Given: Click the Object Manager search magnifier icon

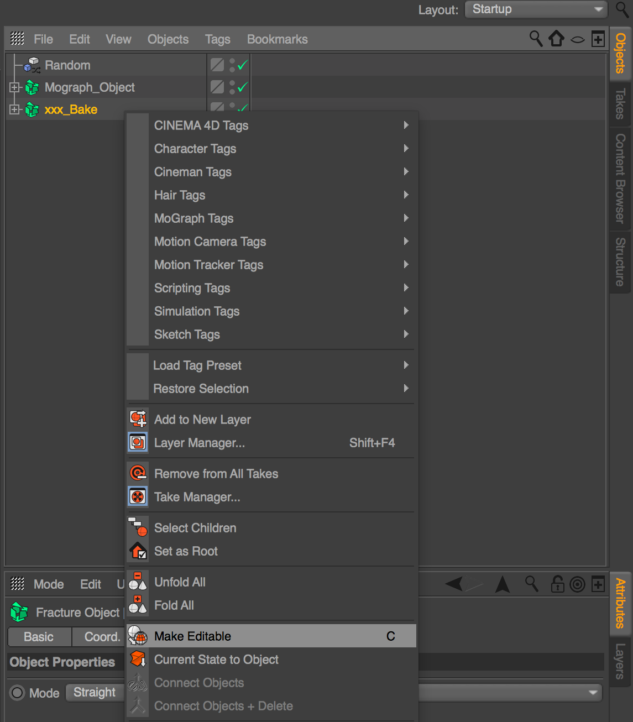Looking at the screenshot, I should click(535, 39).
